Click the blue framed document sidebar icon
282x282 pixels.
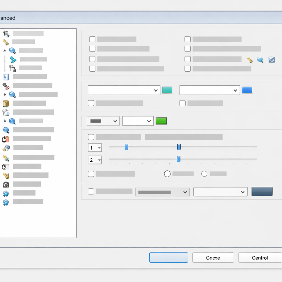[6, 77]
